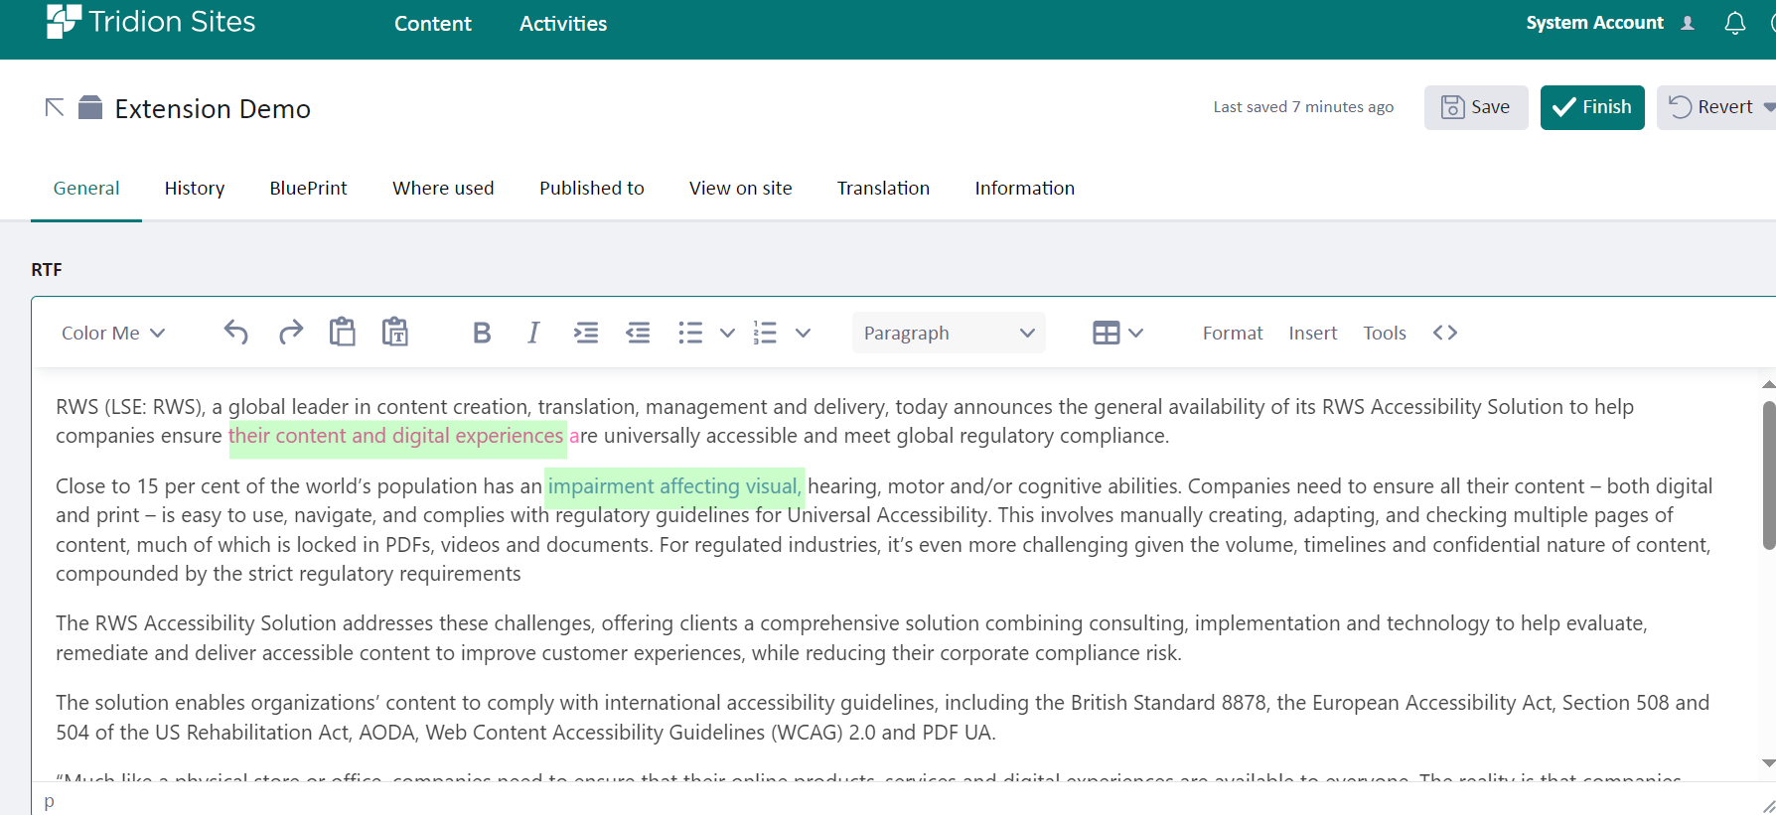Open the System Account user menu
1776x815 pixels.
1610,23
